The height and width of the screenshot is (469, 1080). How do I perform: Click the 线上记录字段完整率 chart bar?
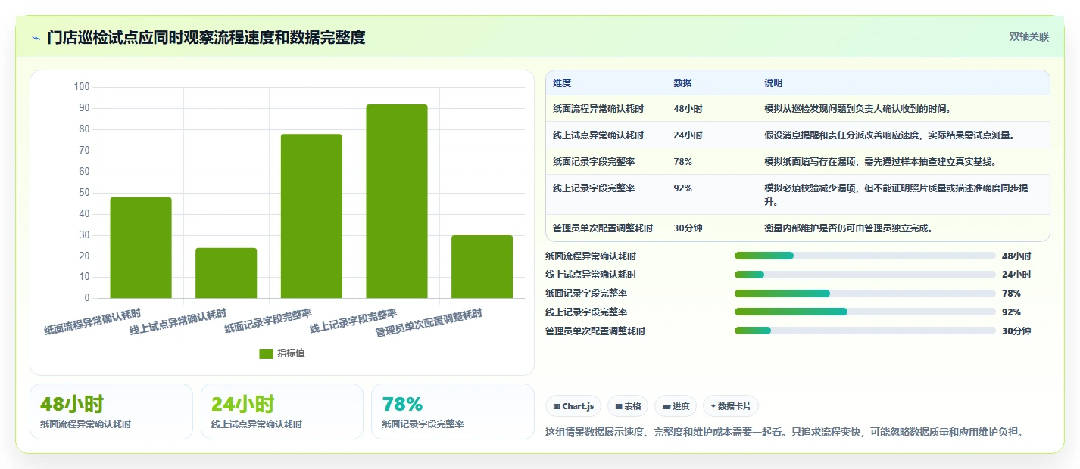397,201
